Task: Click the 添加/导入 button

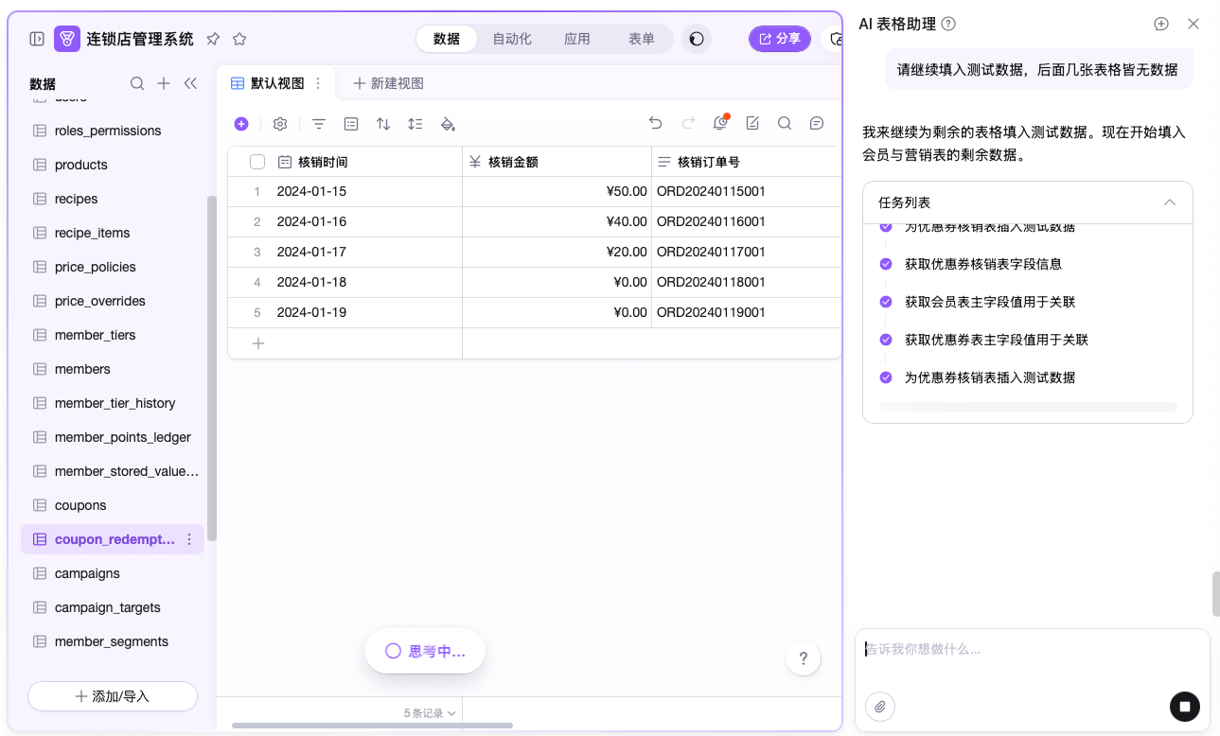Action: (x=113, y=696)
